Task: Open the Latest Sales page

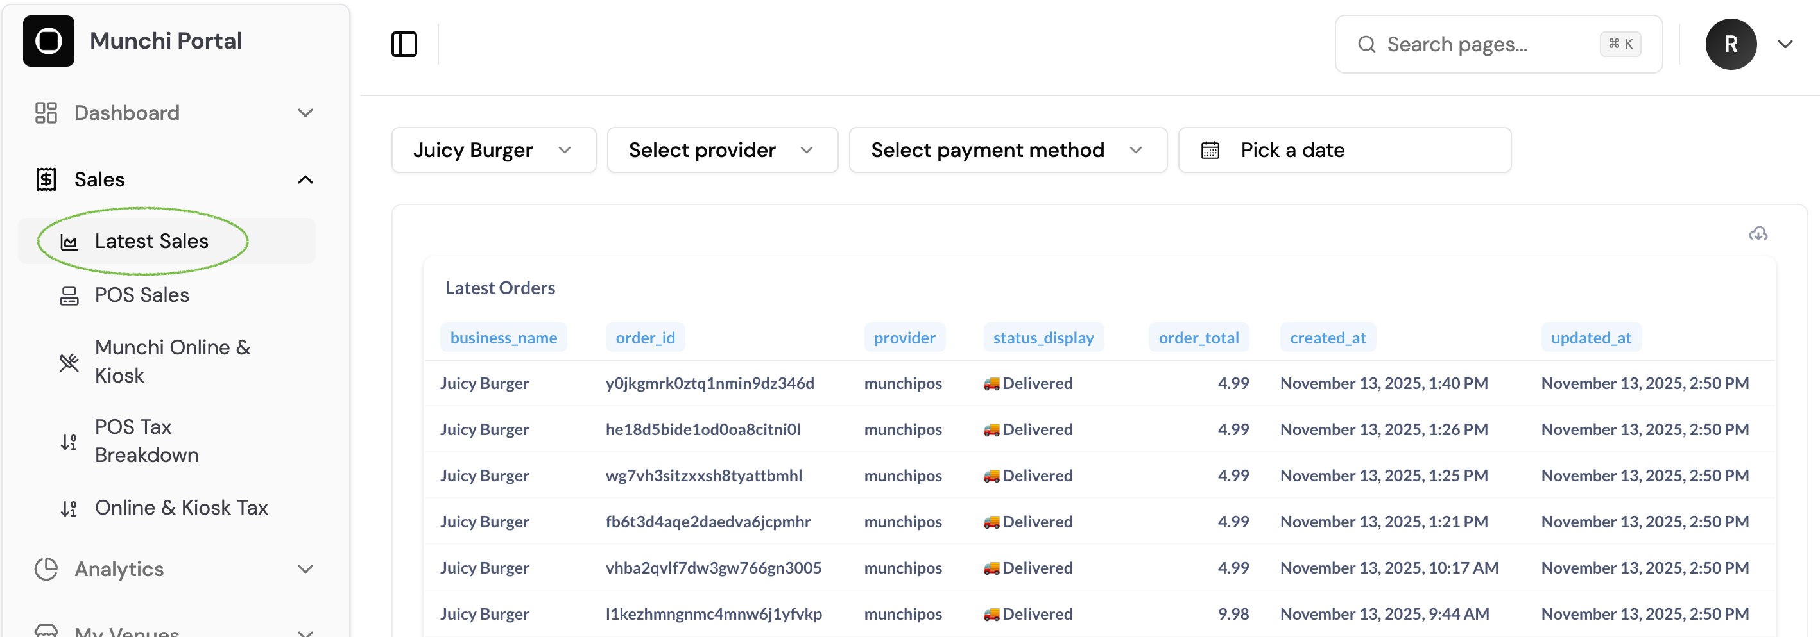Action: tap(167, 241)
